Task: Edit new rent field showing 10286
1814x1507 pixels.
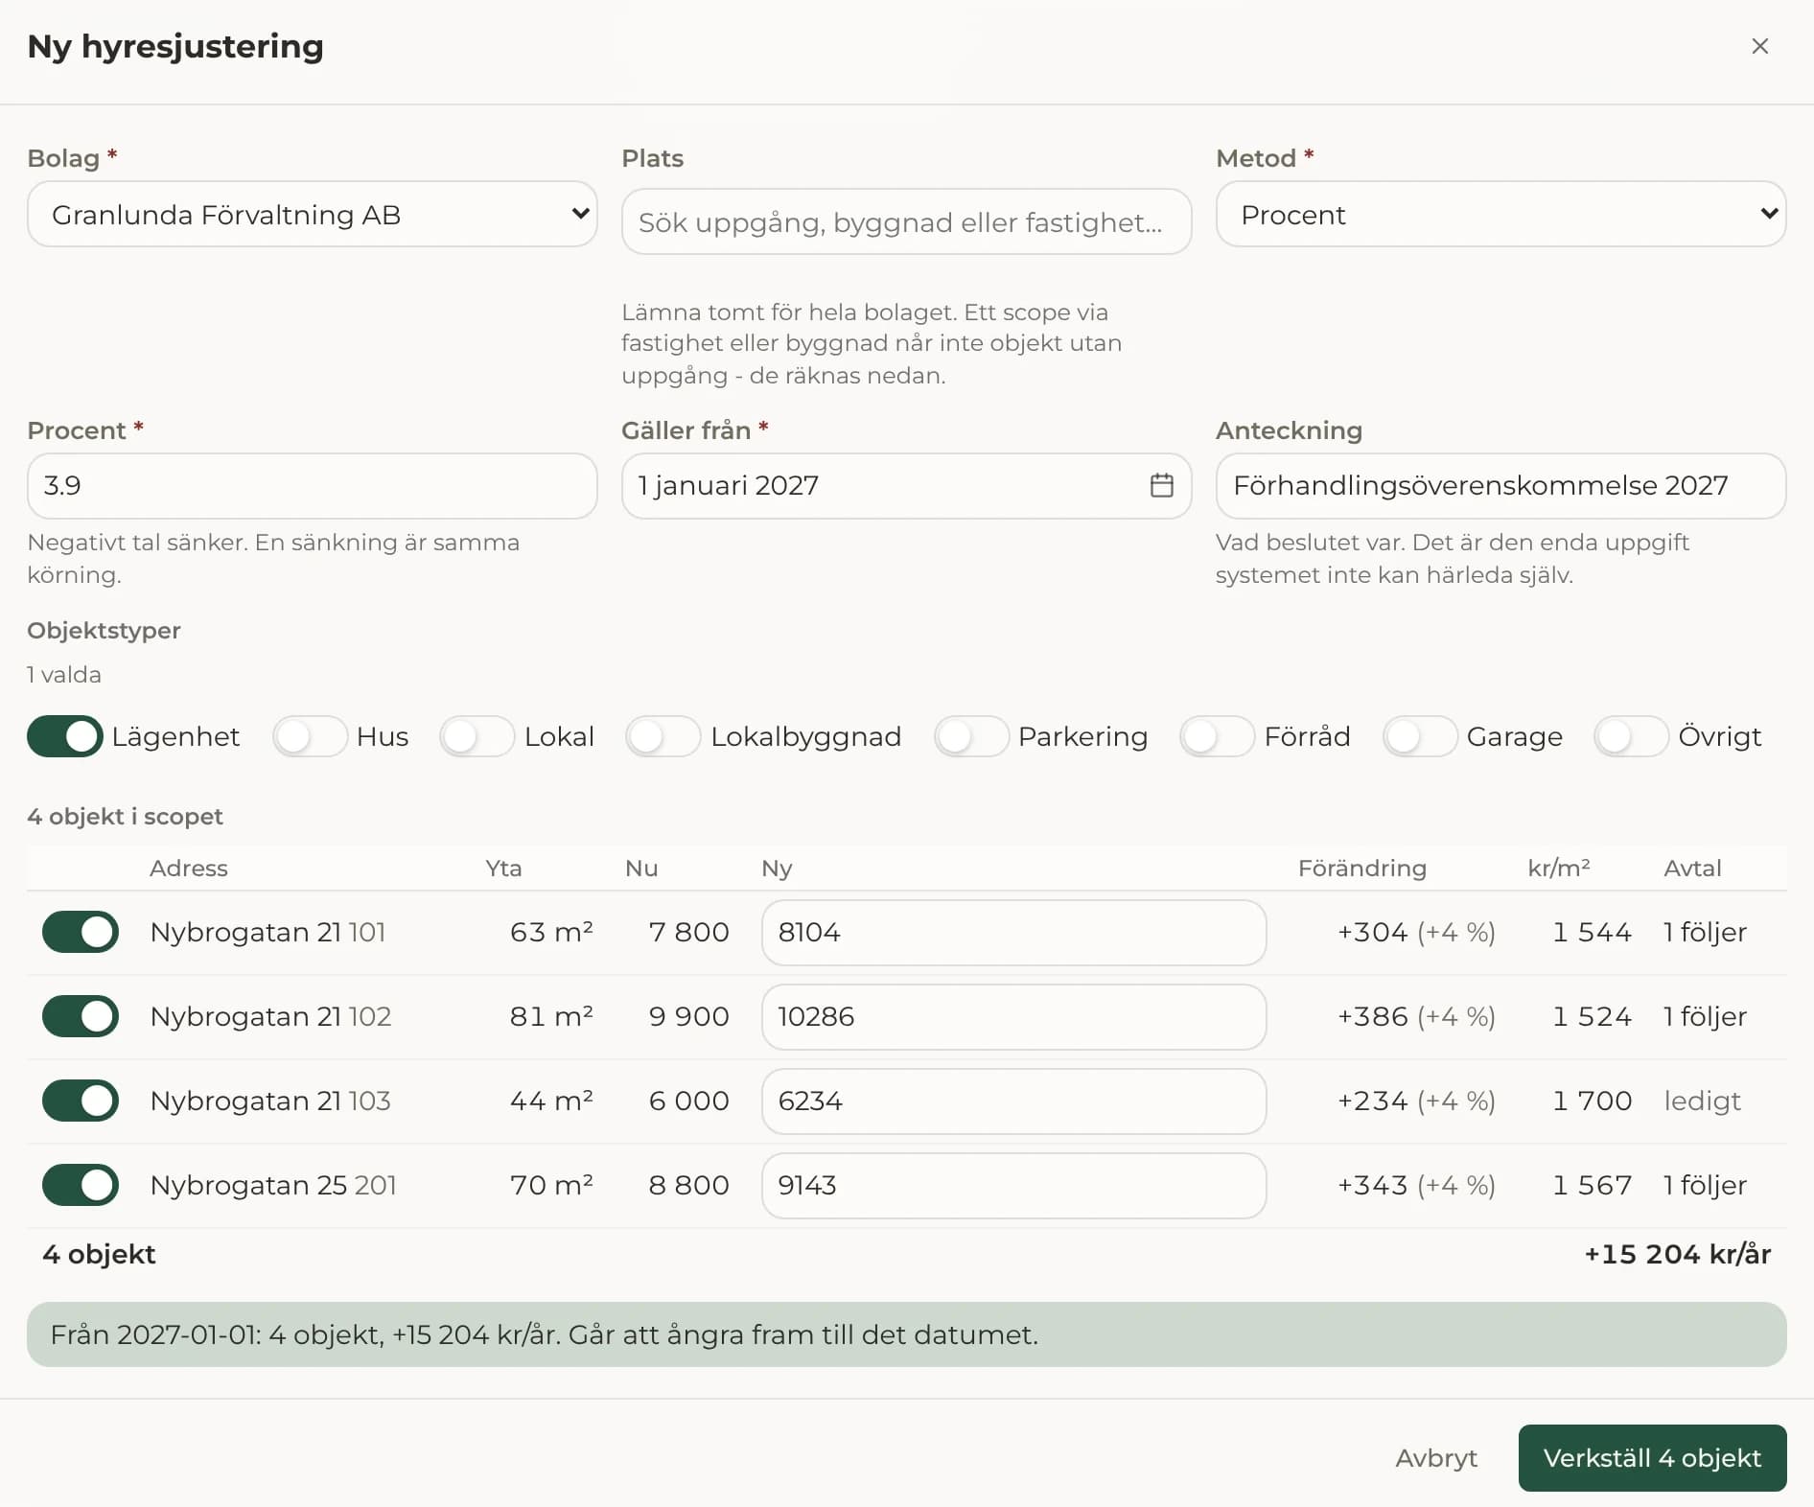Action: (x=1013, y=1017)
